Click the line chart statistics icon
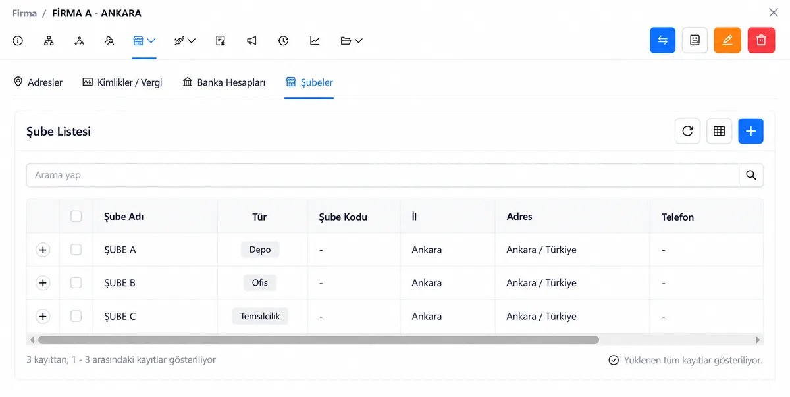790x397 pixels. (x=315, y=41)
